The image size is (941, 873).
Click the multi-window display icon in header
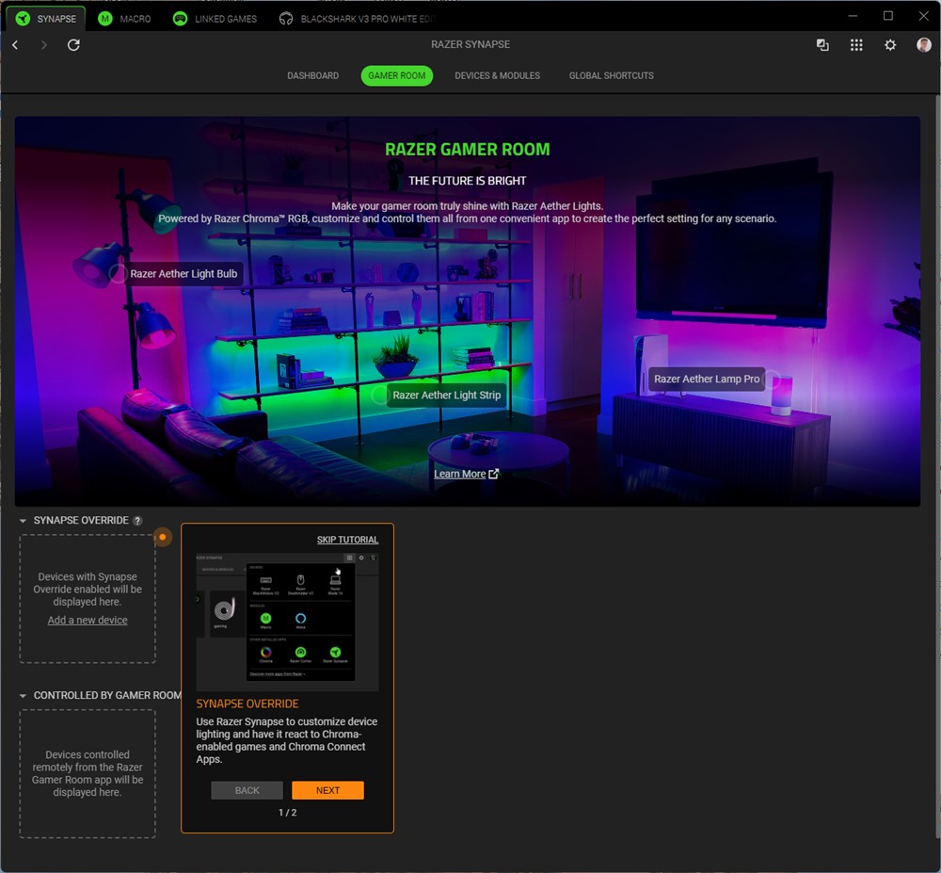pos(822,45)
